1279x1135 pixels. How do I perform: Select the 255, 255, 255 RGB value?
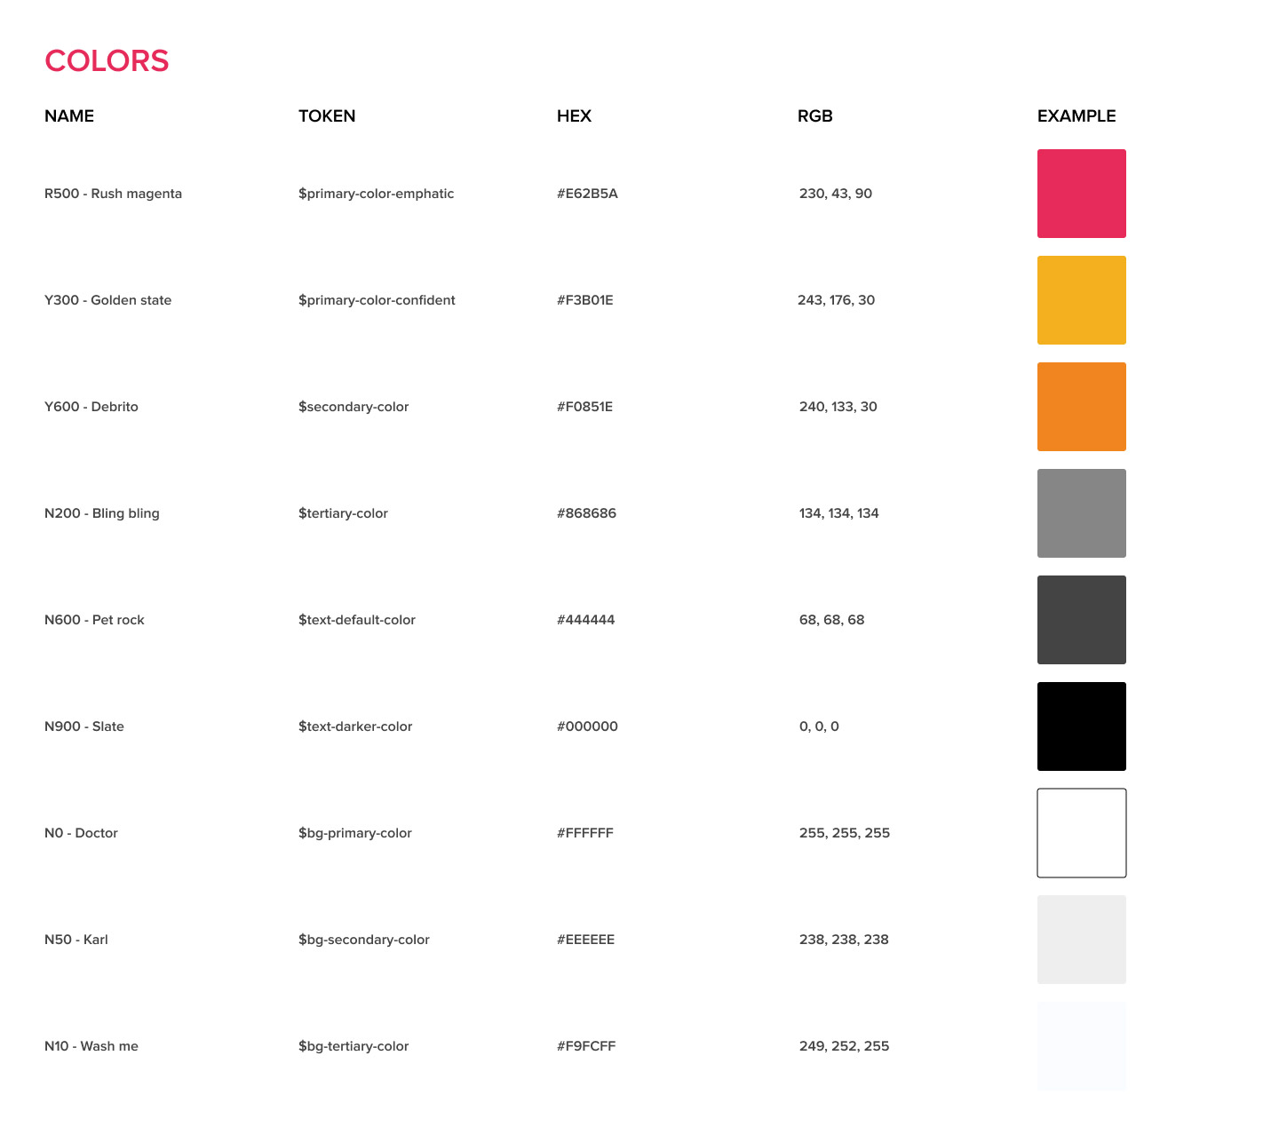click(844, 833)
